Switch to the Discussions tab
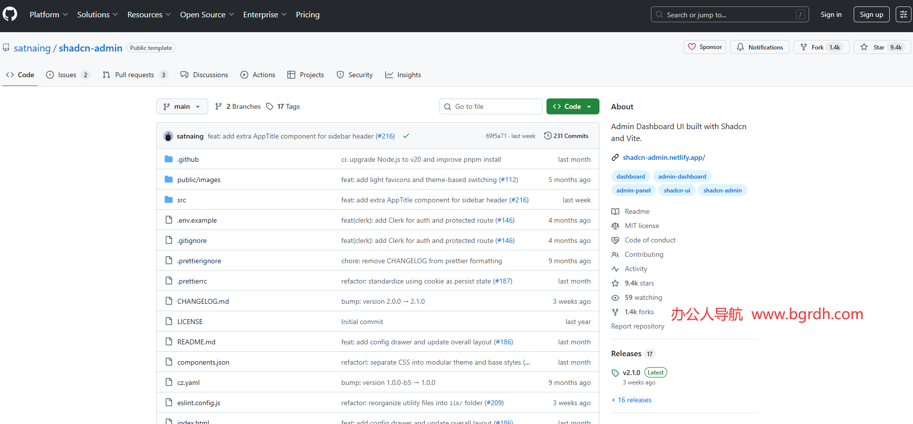The image size is (913, 424). (x=204, y=75)
